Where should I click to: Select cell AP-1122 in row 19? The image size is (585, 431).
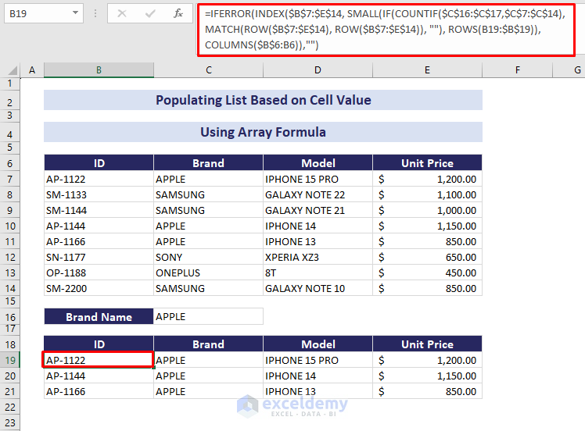coord(99,360)
